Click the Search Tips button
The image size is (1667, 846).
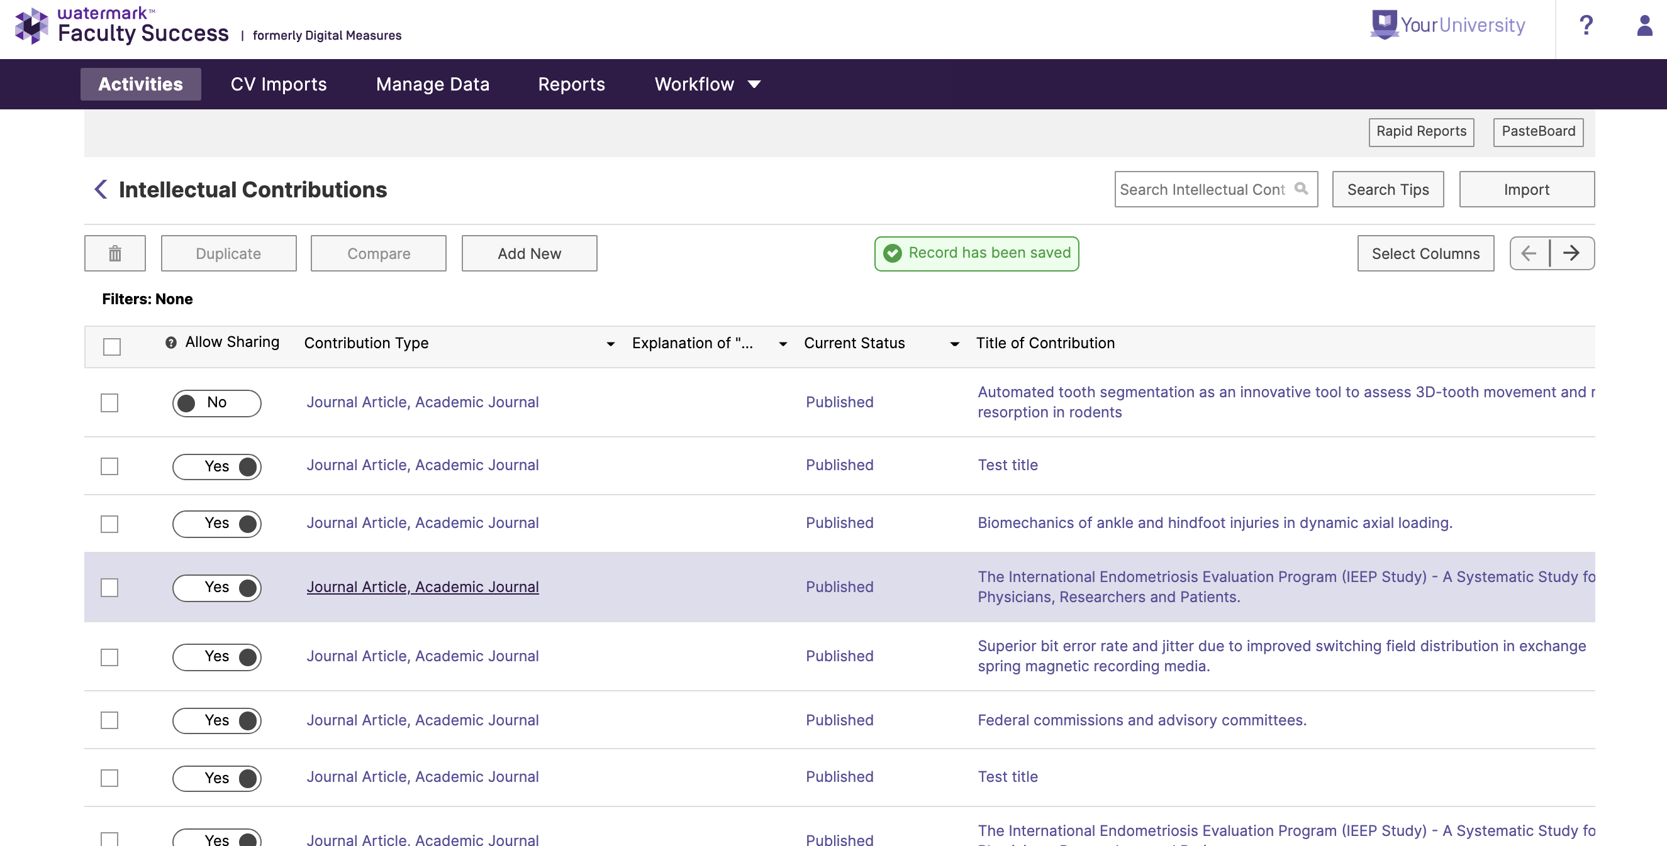[x=1388, y=190]
